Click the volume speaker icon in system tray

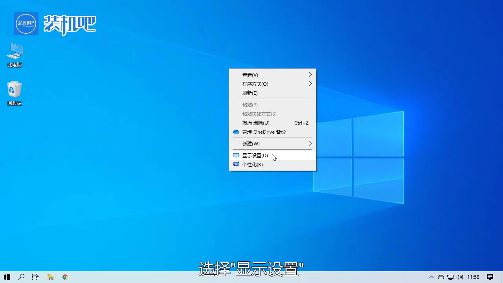[x=460, y=277]
